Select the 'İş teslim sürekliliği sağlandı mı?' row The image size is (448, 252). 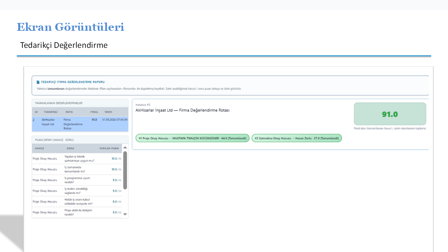[77, 191]
